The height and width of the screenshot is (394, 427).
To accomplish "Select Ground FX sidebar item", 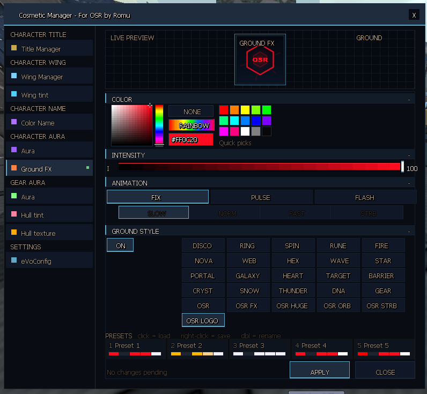I will coord(49,169).
